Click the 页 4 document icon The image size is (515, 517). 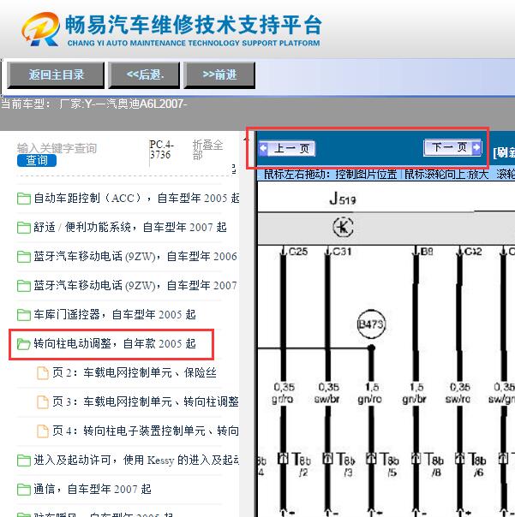pos(43,431)
